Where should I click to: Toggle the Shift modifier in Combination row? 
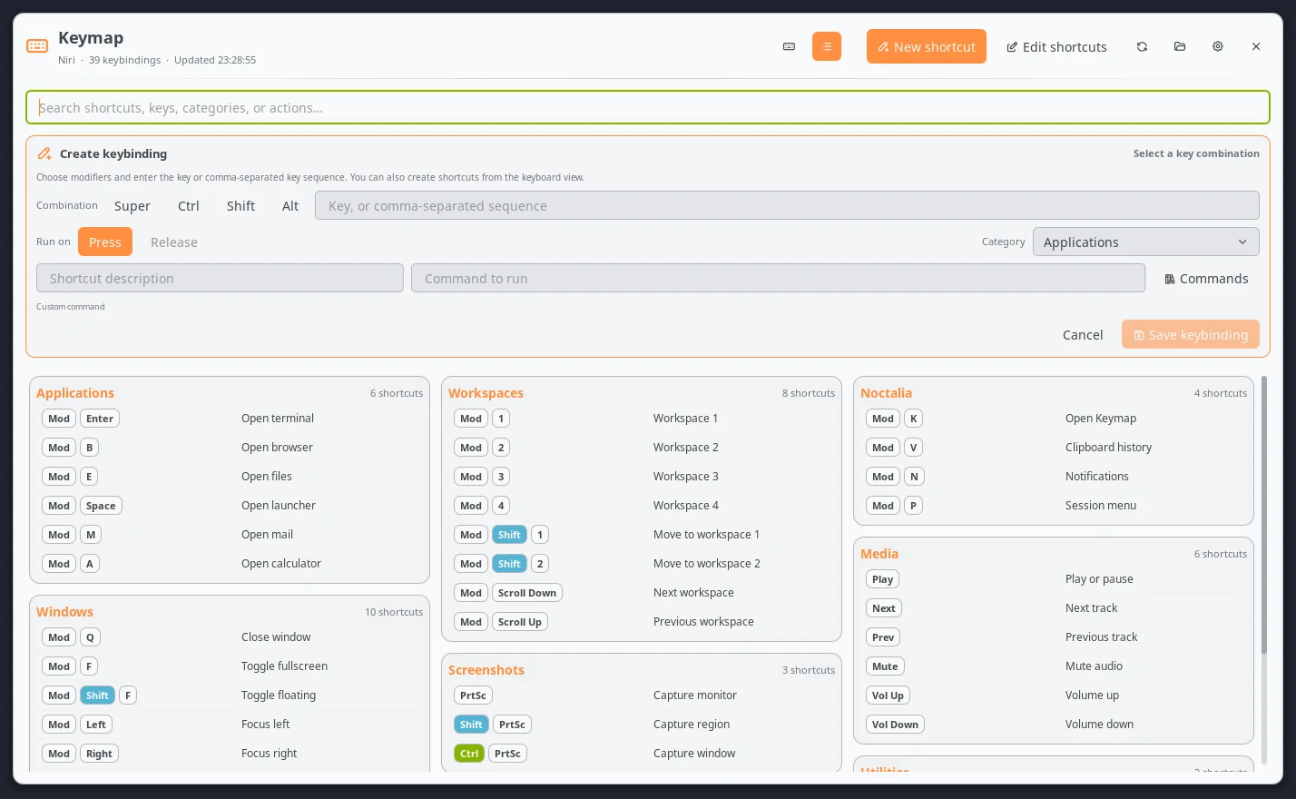pyautogui.click(x=241, y=206)
